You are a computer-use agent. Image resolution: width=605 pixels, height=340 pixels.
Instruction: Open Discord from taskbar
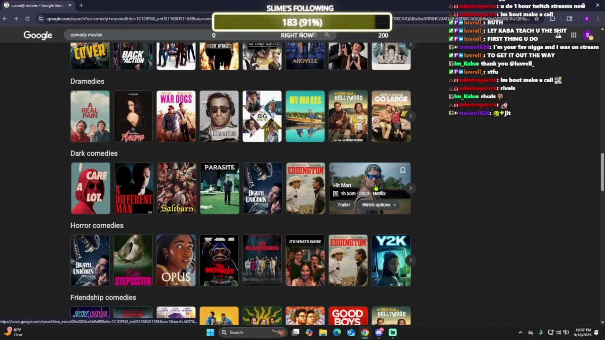[379, 332]
